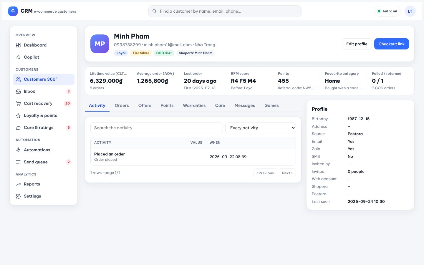This screenshot has width=424, height=265.
Task: Open the Inbox tray icon
Action: tap(18, 92)
